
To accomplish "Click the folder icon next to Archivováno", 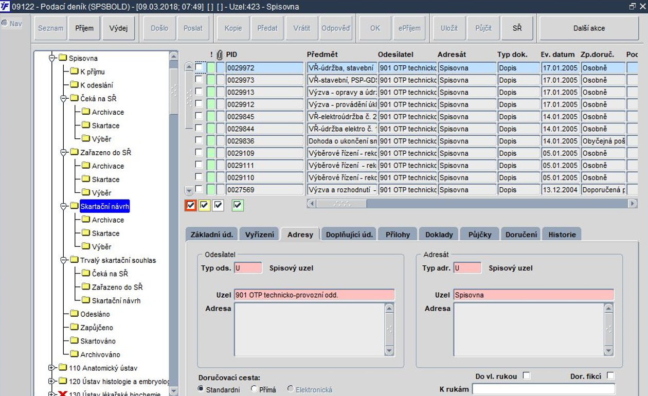I will click(75, 354).
